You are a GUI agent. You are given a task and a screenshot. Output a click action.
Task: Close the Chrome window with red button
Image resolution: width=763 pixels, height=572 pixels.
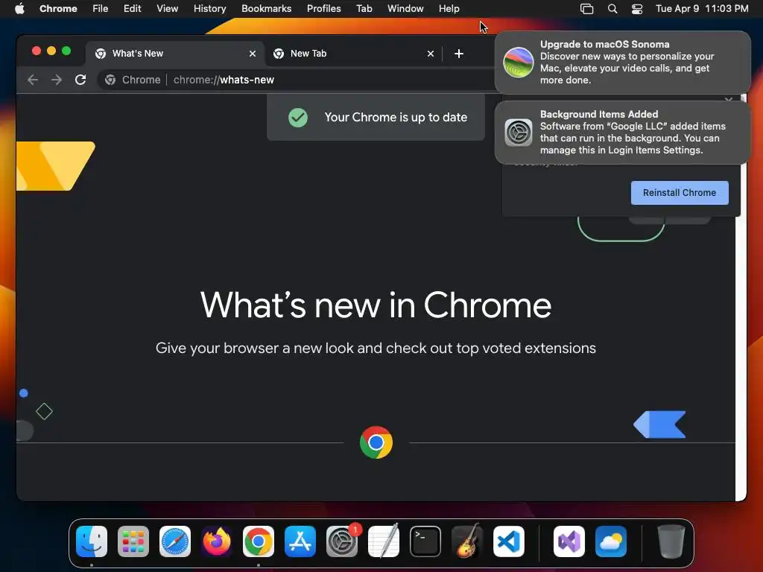(x=37, y=51)
